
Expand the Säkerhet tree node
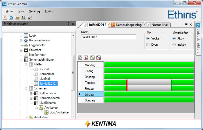(x=21, y=50)
